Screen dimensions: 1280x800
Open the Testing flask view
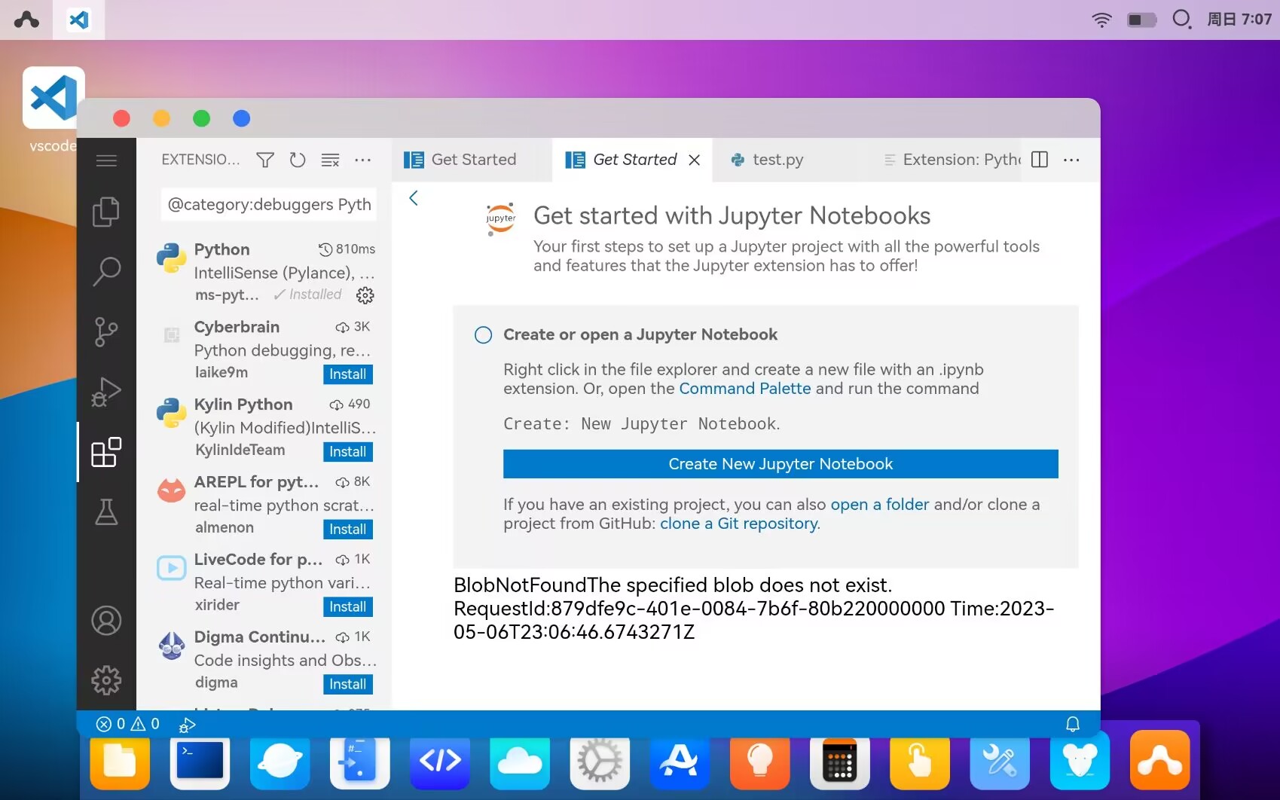106,511
